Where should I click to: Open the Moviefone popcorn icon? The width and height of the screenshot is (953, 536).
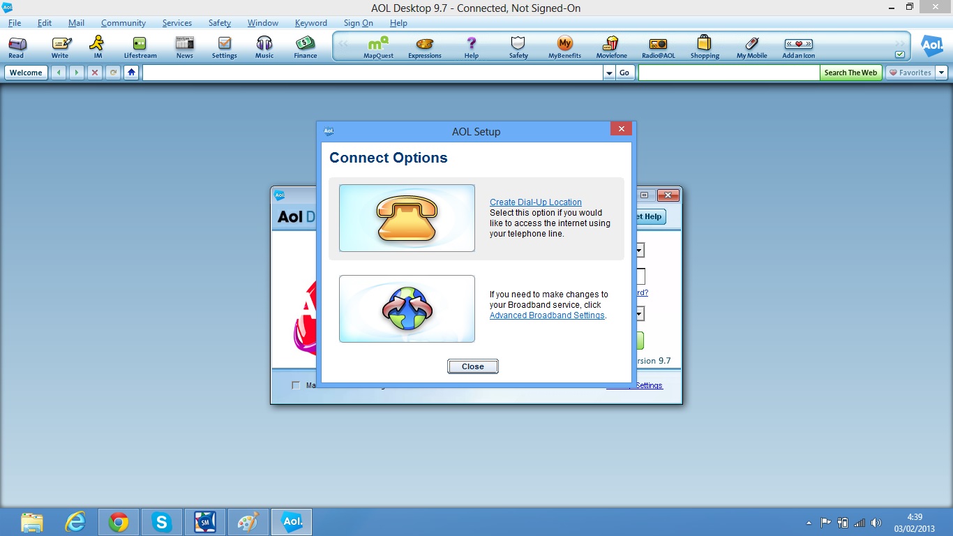[612, 47]
